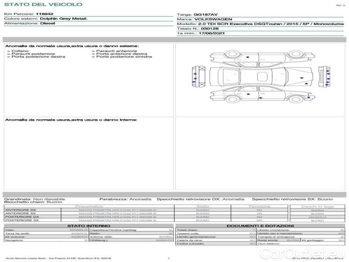Click the 'Antenna radio:' row label
The image size is (349, 262).
click(101, 237)
